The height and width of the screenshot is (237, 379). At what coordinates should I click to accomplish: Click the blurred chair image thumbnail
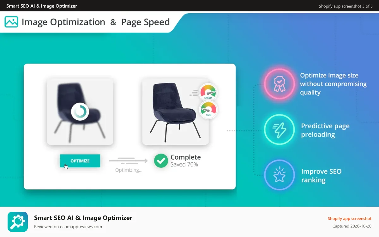coord(80,112)
